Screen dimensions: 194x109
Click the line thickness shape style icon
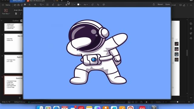tap(66, 5)
